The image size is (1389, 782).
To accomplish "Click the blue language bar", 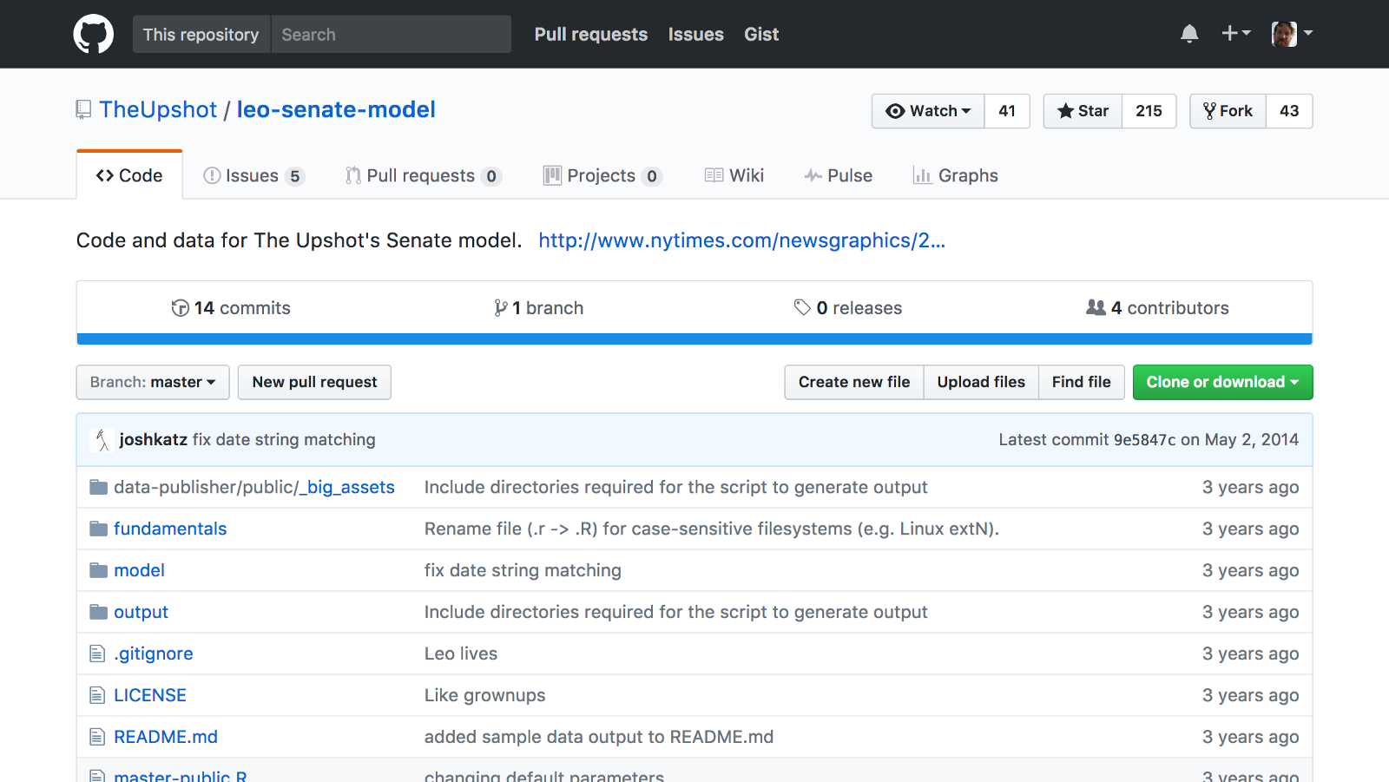I will pyautogui.click(x=694, y=339).
